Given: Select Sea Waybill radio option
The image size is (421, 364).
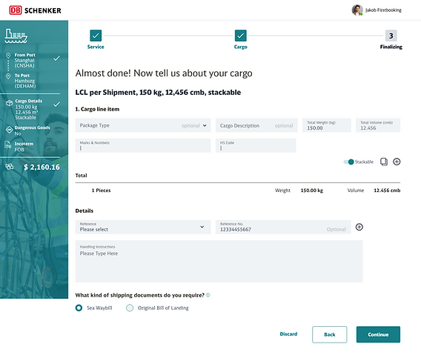Looking at the screenshot, I should click(x=79, y=308).
